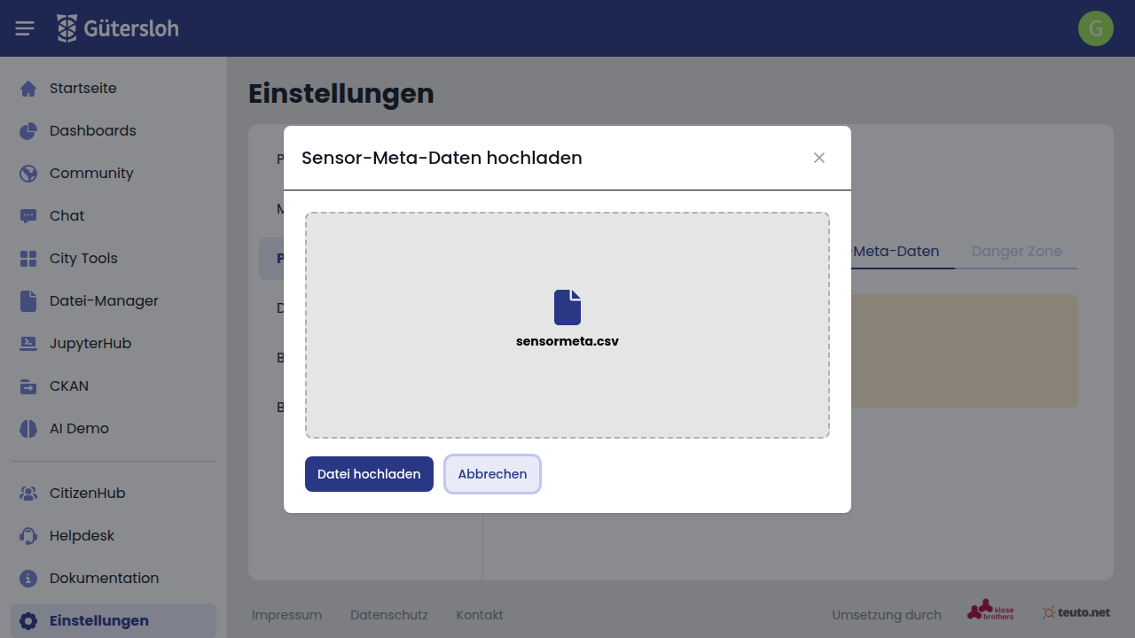Switch to the Danger Zone tab
This screenshot has height=638, width=1135.
1016,252
